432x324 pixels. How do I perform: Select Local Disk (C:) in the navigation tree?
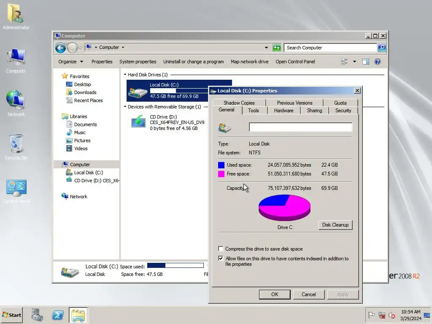tap(89, 173)
